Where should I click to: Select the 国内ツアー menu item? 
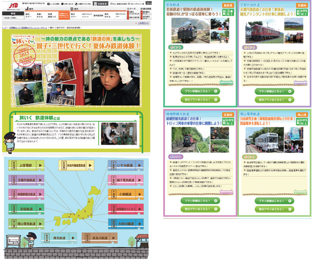[30, 16]
